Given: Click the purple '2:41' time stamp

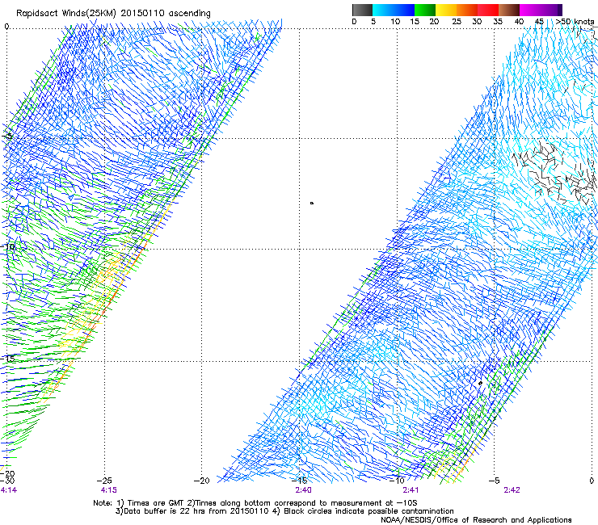Looking at the screenshot, I should click(x=411, y=490).
